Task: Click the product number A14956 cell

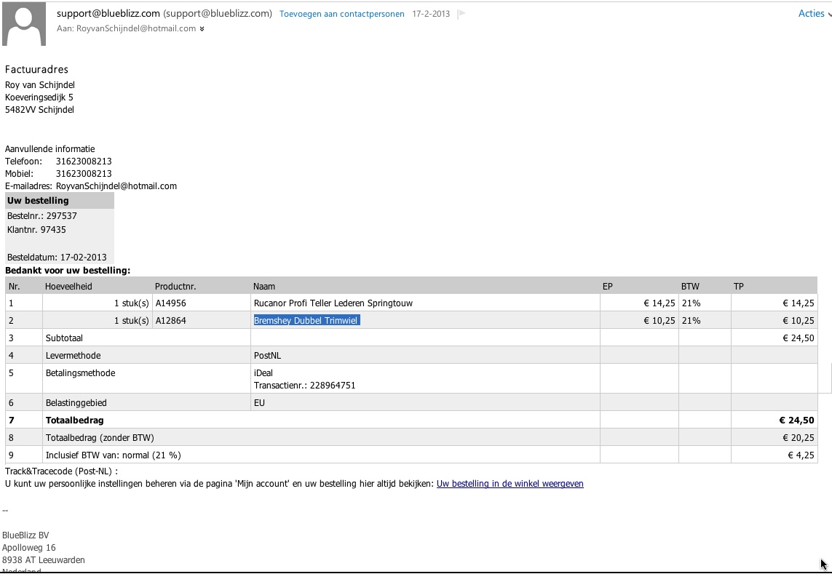Action: coord(170,303)
